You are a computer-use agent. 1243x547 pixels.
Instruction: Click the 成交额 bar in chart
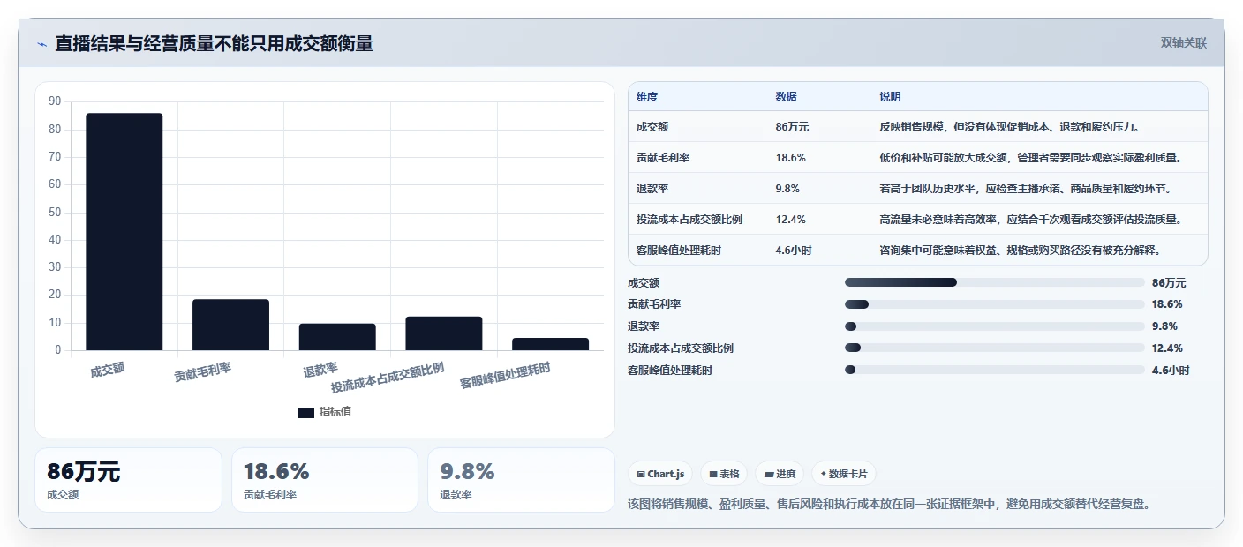pyautogui.click(x=124, y=232)
